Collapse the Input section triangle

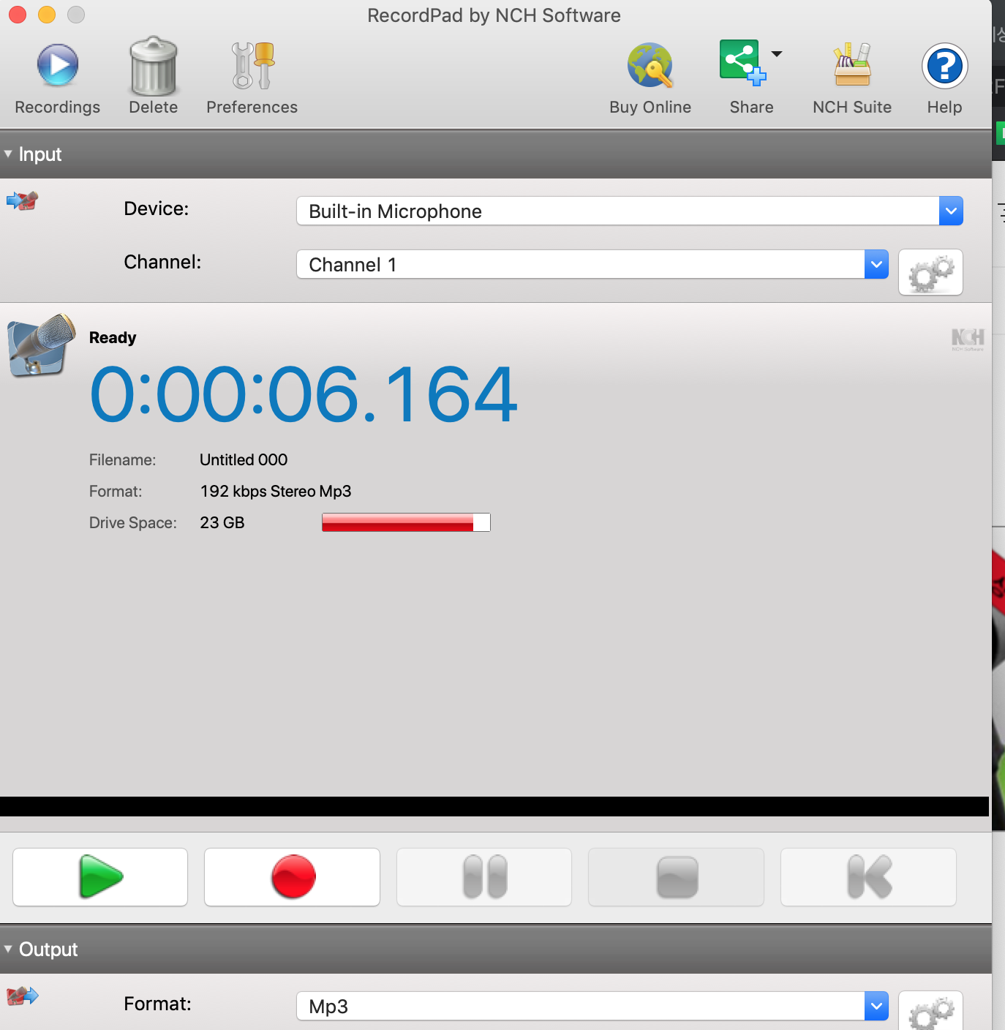(x=8, y=154)
